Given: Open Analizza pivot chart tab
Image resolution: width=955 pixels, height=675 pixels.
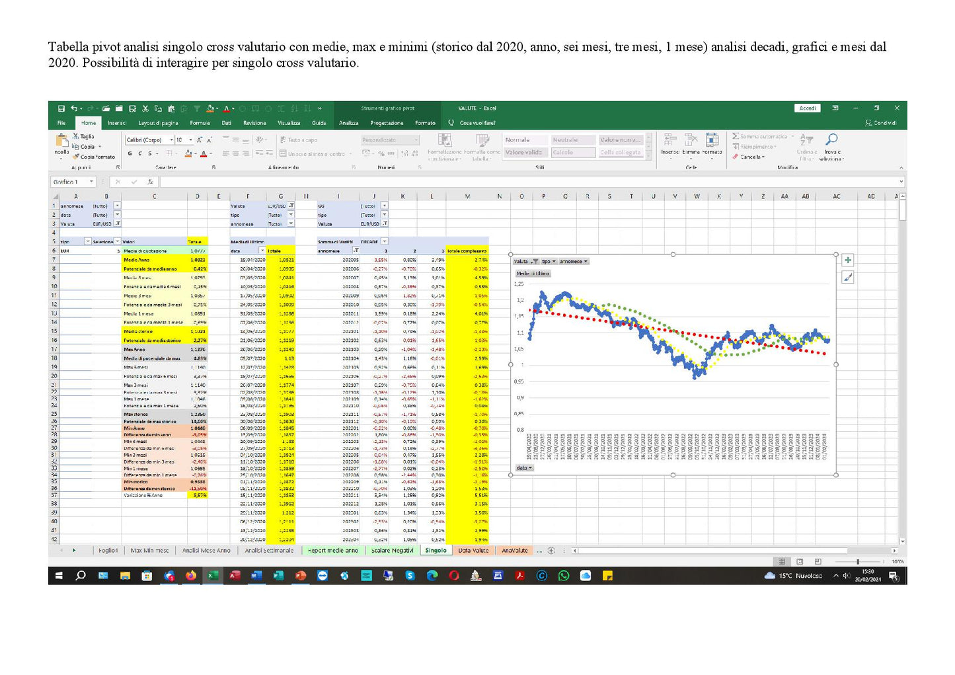Looking at the screenshot, I should 348,123.
